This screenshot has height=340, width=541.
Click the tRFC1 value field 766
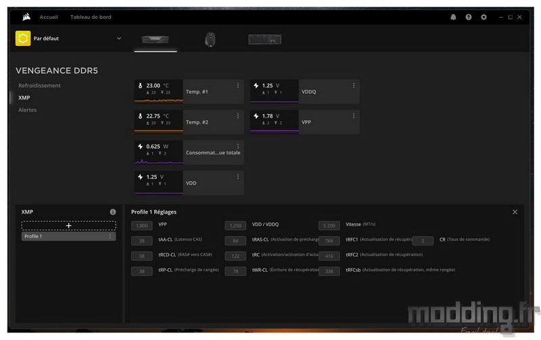point(329,241)
